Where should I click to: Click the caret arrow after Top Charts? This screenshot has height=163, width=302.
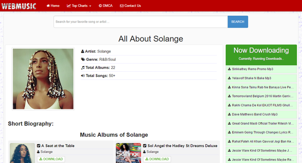point(90,6)
